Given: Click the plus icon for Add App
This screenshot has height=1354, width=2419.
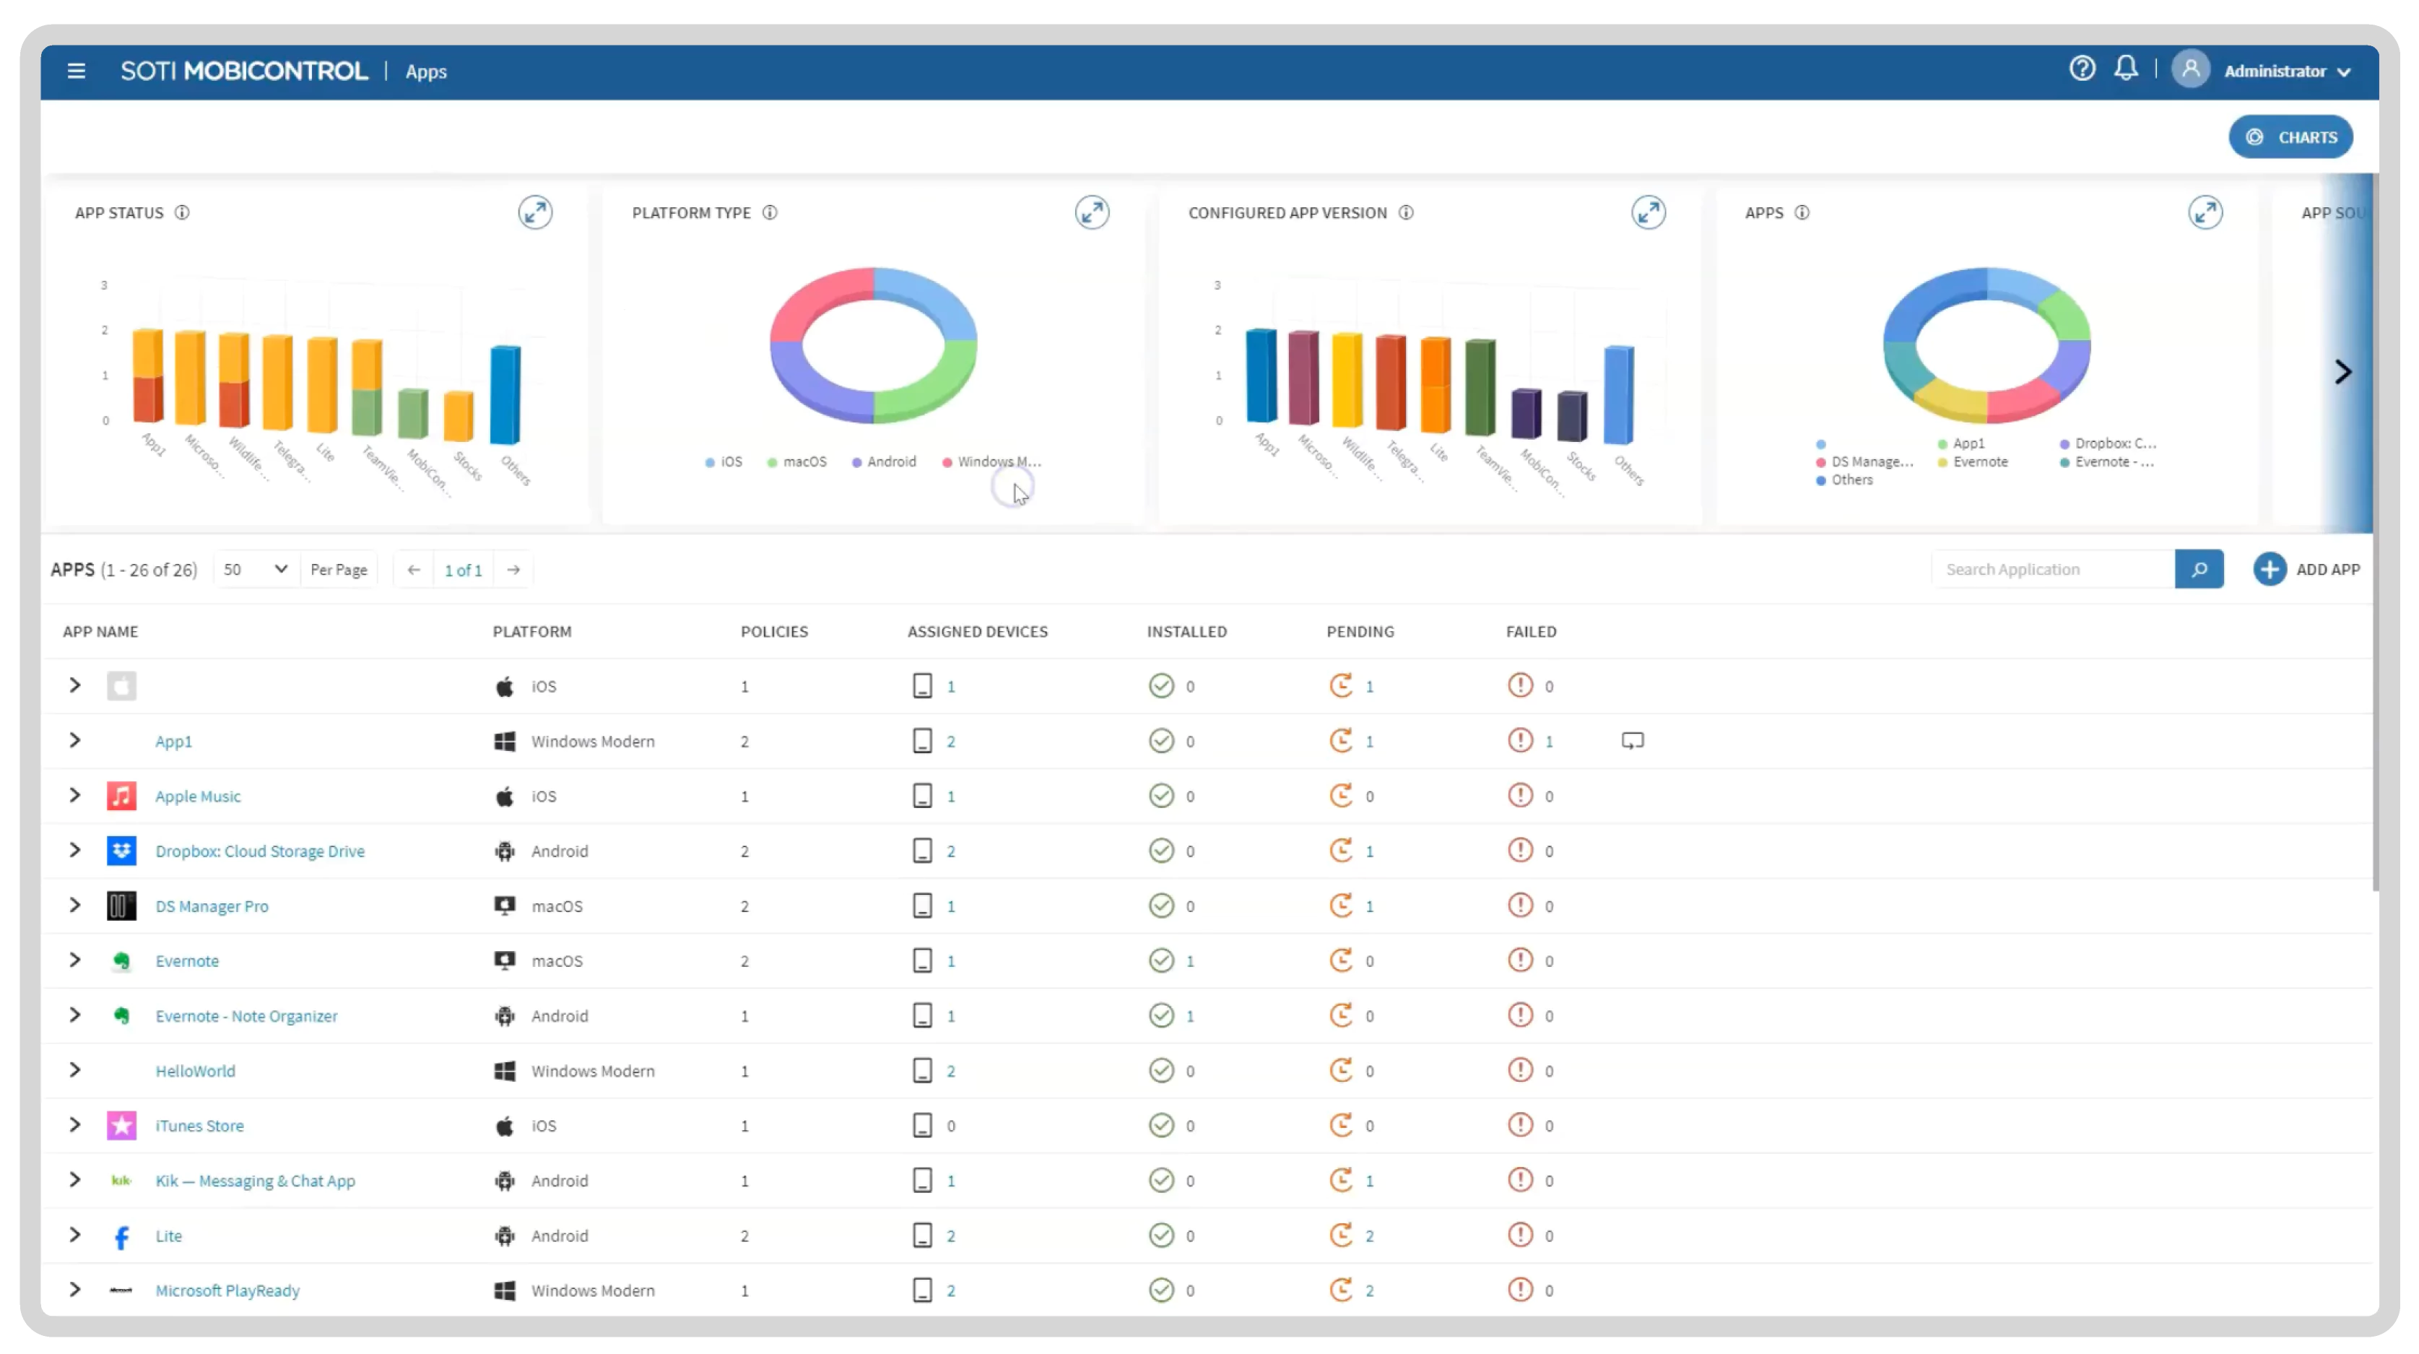Looking at the screenshot, I should (x=2269, y=570).
